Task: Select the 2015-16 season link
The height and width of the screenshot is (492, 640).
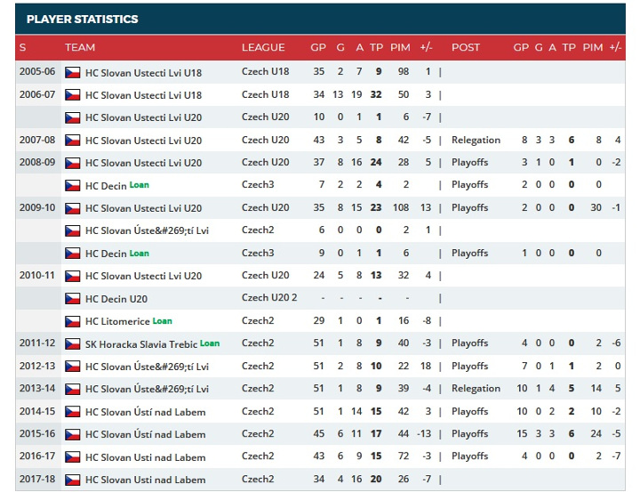Action: pos(37,433)
